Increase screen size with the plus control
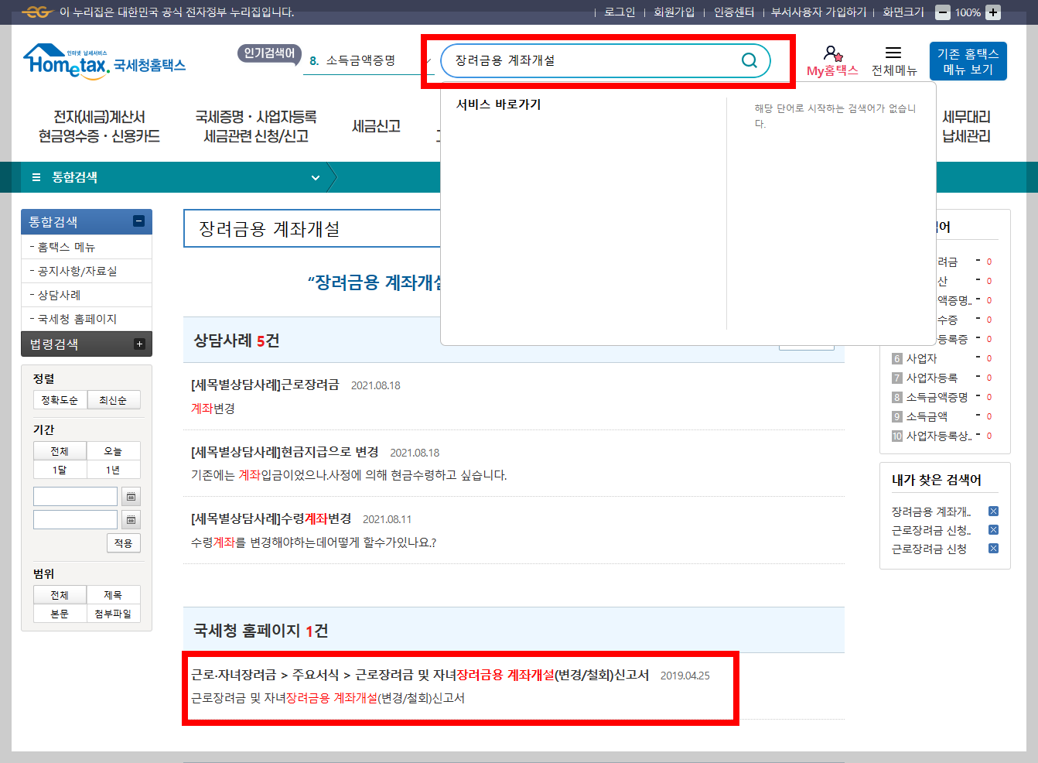 [992, 12]
